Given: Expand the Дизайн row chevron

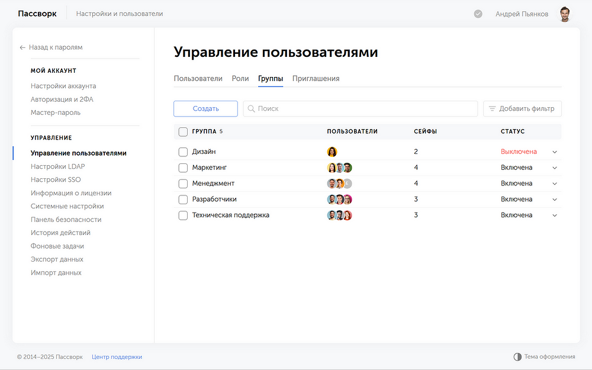Looking at the screenshot, I should pos(555,152).
